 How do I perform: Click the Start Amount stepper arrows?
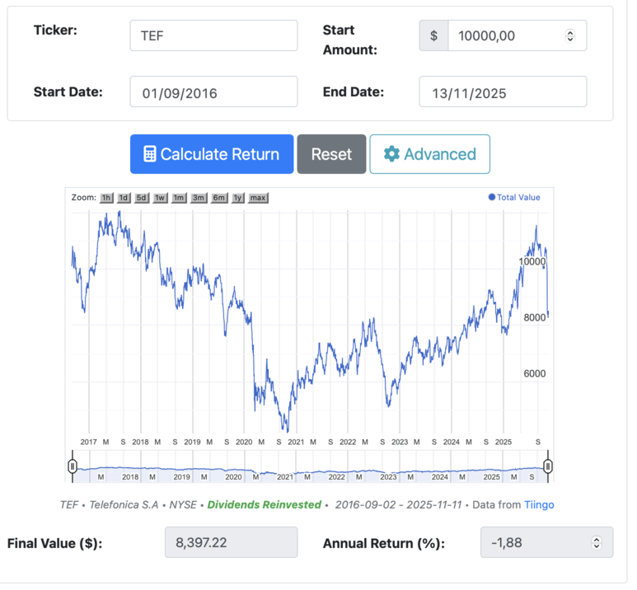(569, 35)
